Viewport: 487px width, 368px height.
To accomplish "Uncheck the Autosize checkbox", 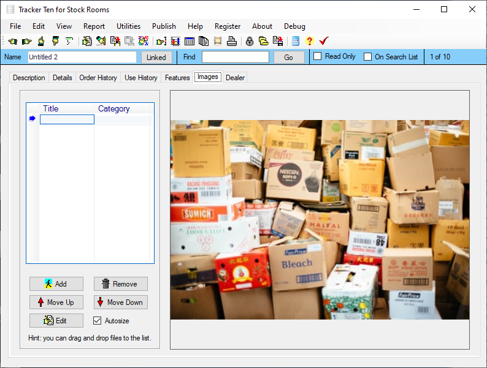I will 97,321.
